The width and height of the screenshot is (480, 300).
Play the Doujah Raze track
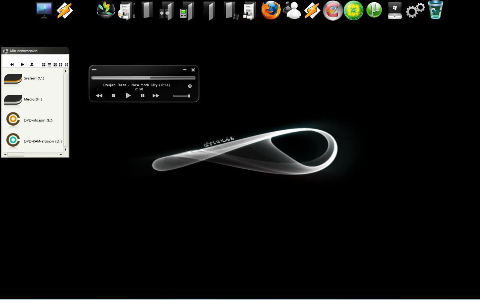(x=128, y=96)
